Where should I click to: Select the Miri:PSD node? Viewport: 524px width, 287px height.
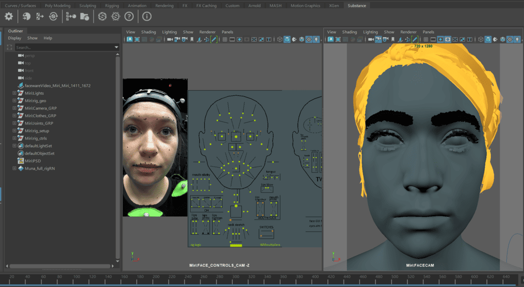click(33, 161)
